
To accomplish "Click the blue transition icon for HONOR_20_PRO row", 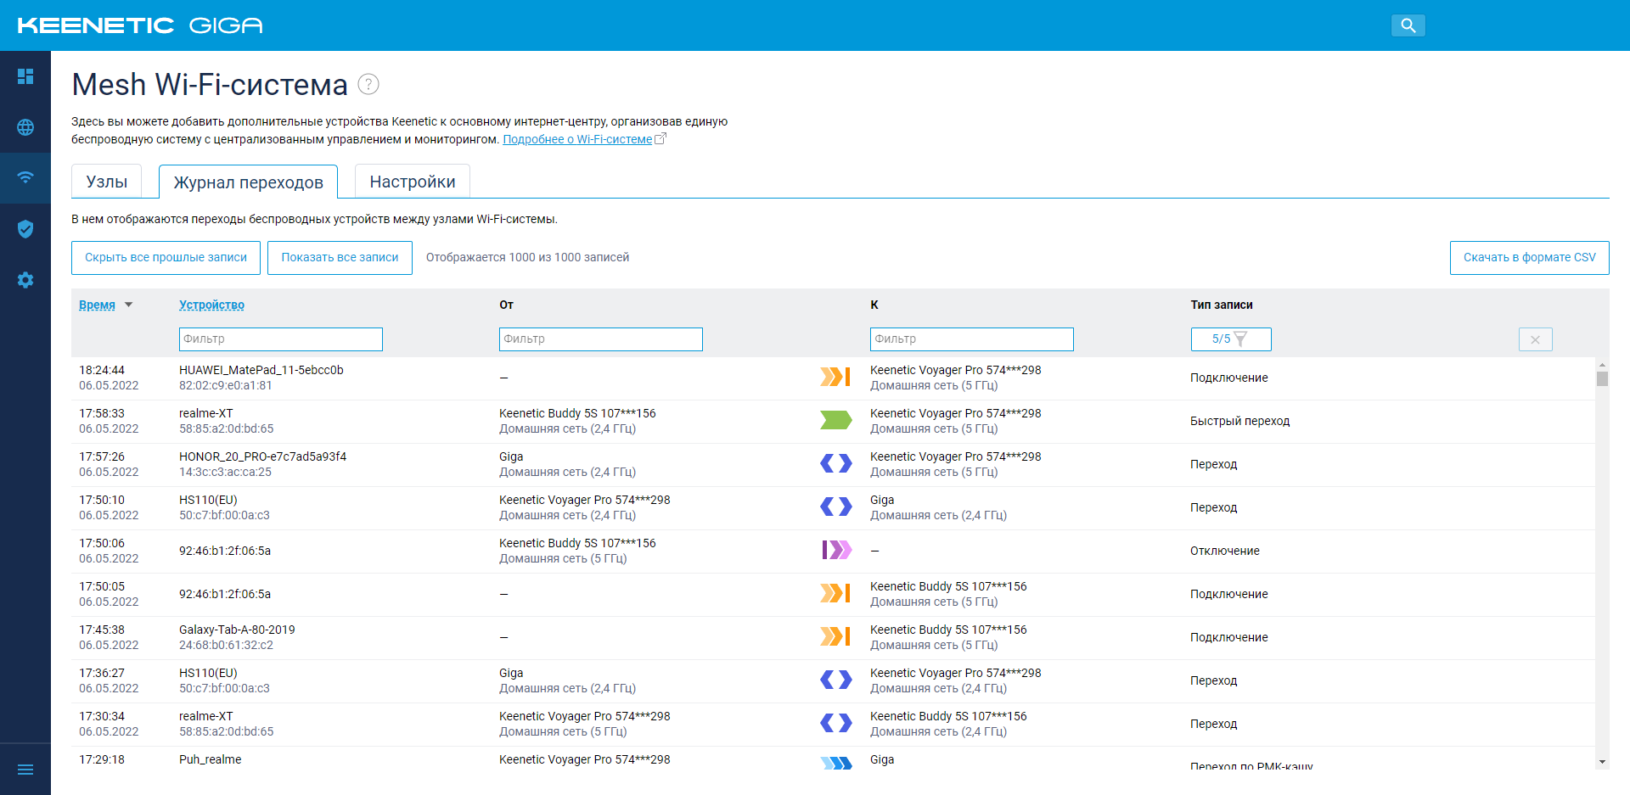I will (x=835, y=463).
